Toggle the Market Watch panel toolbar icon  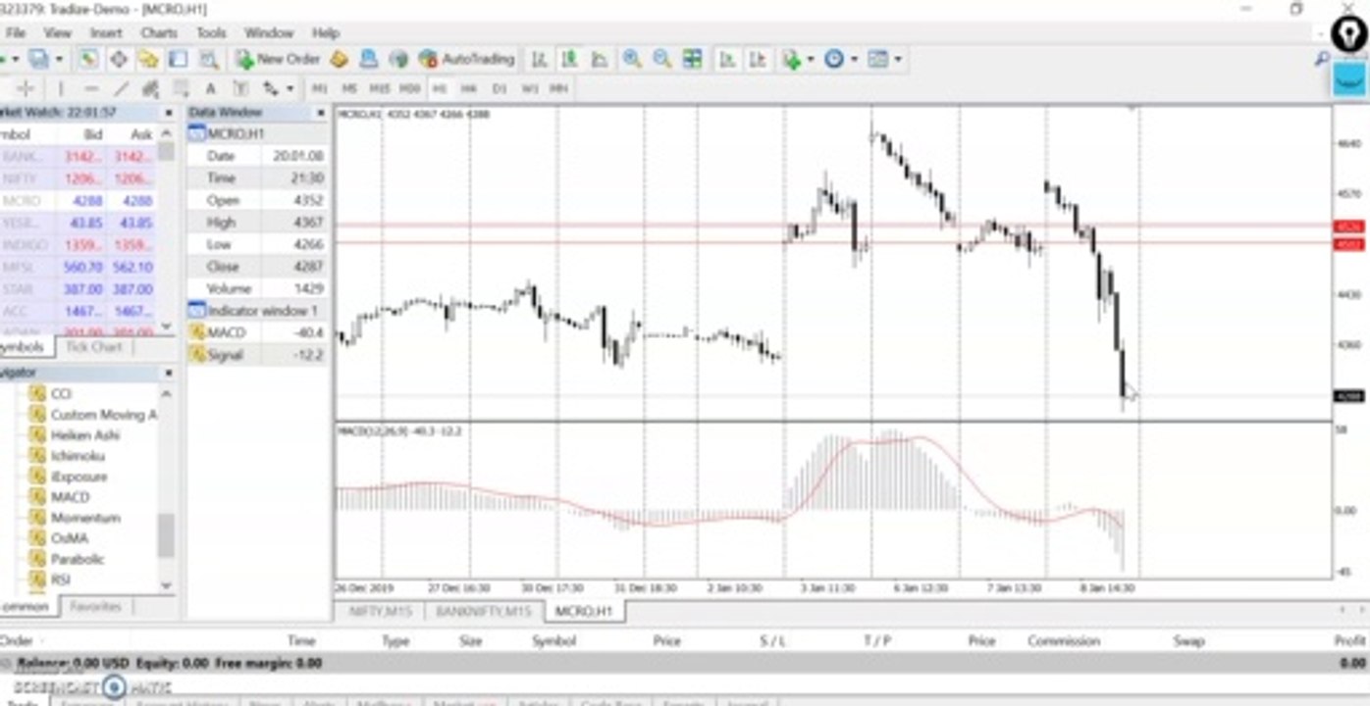pos(88,59)
